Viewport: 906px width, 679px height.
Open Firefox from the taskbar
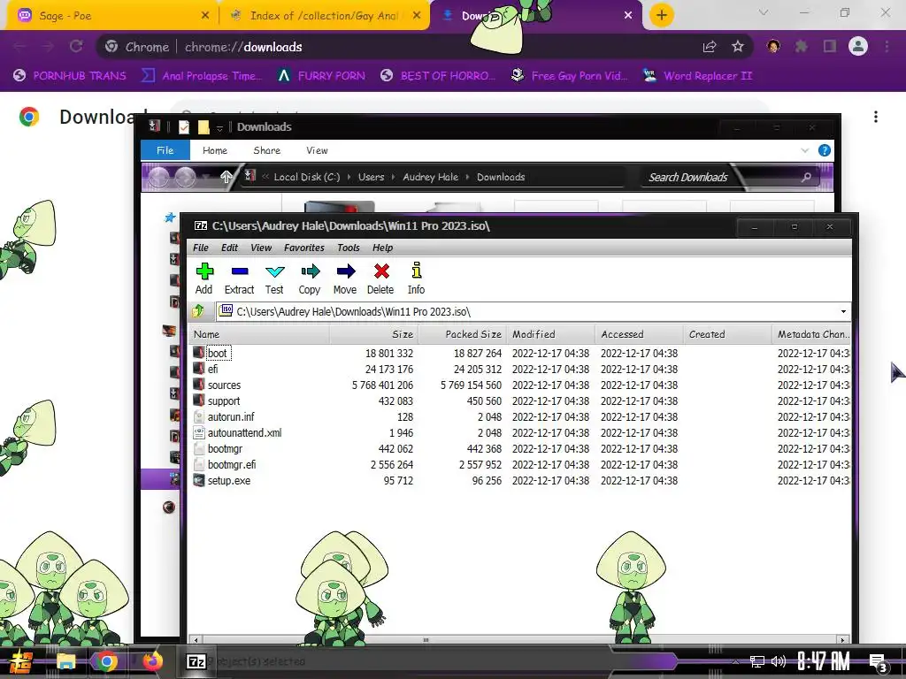click(x=153, y=661)
